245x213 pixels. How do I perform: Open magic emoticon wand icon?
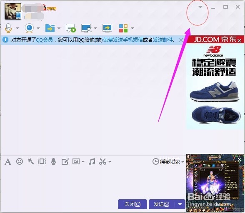coord(31,161)
